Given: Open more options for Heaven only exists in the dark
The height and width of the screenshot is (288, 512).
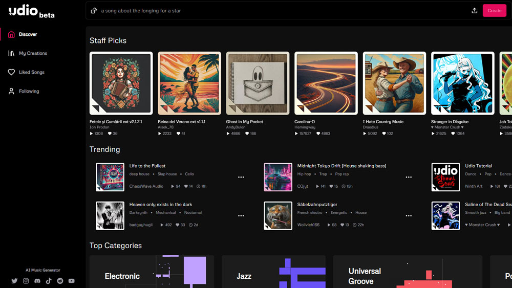Looking at the screenshot, I should (241, 215).
